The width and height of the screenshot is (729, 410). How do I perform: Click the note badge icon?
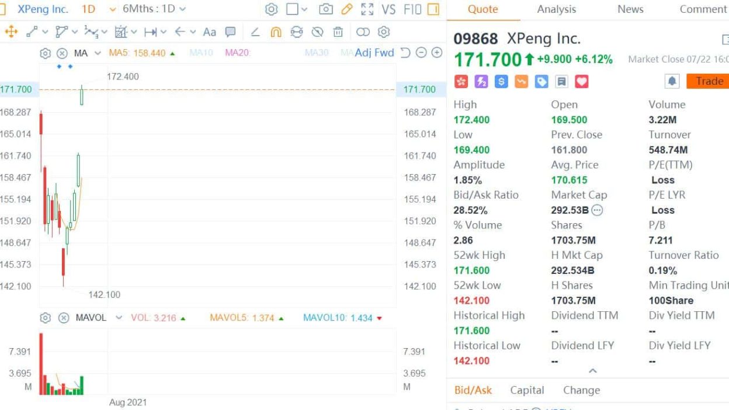click(x=561, y=82)
